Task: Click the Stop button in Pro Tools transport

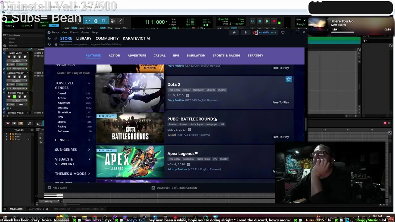Action: click(260, 21)
